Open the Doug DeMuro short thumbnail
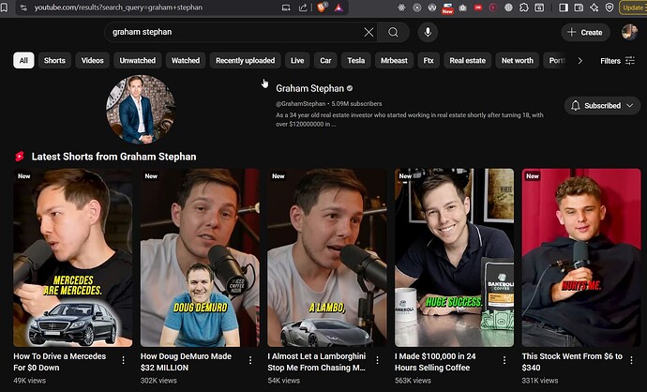 coord(200,258)
